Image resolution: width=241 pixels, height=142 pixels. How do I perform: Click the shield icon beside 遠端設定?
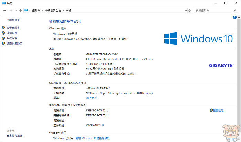click(x=3, y=33)
